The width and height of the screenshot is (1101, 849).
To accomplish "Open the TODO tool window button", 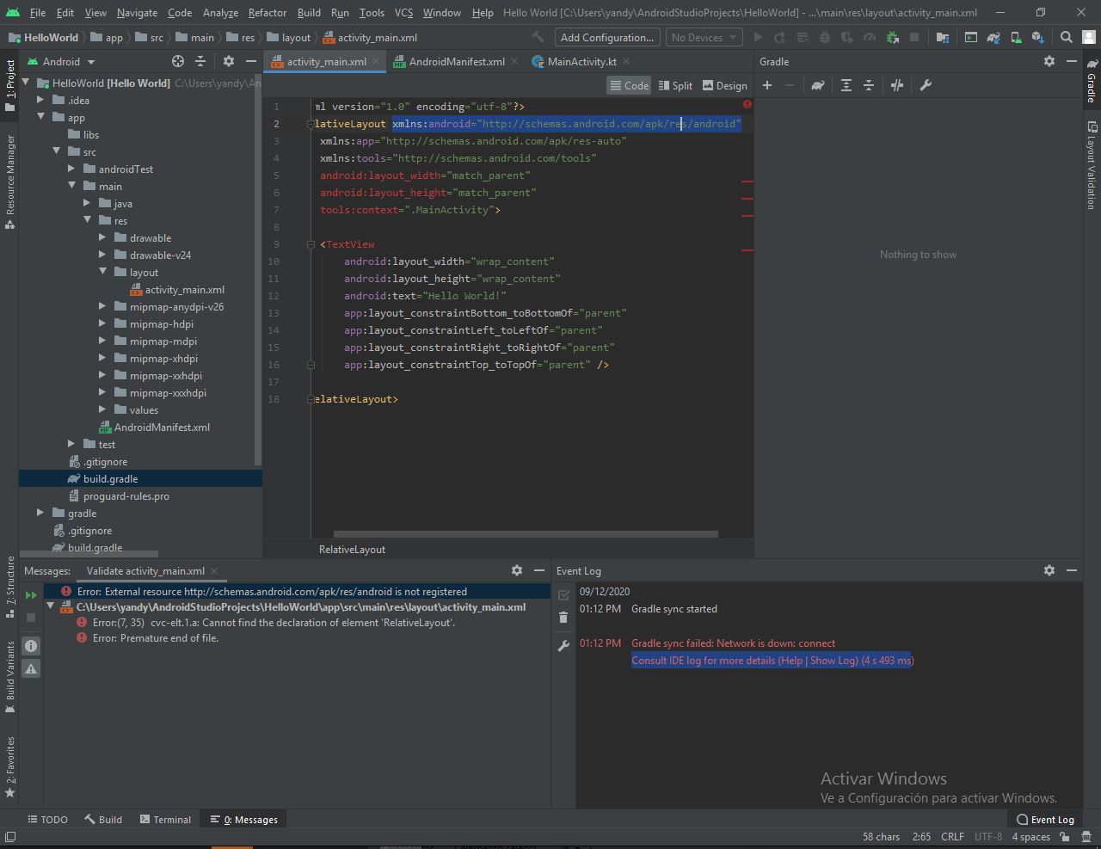I will (47, 819).
